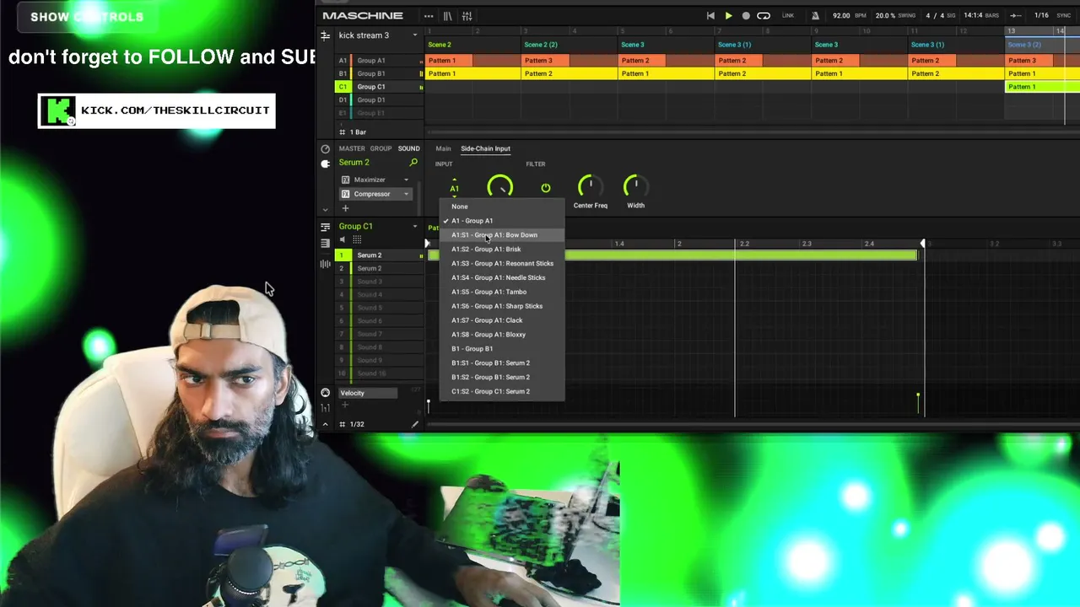This screenshot has height=607, width=1080.
Task: Click the channel properties dial icon
Action: pyautogui.click(x=326, y=149)
